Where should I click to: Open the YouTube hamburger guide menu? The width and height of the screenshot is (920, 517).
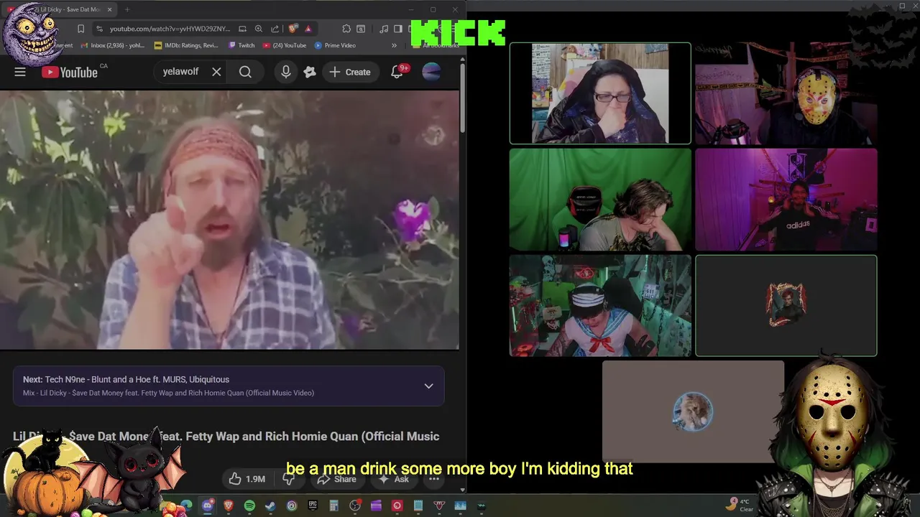pos(20,72)
